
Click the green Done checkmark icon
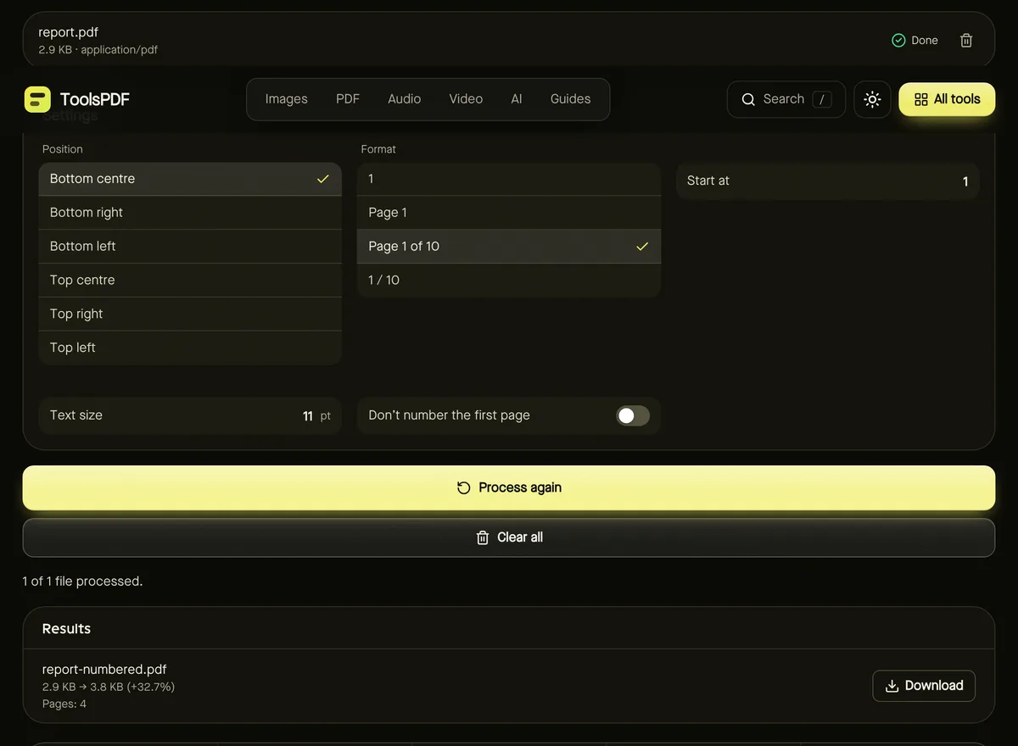coord(898,41)
